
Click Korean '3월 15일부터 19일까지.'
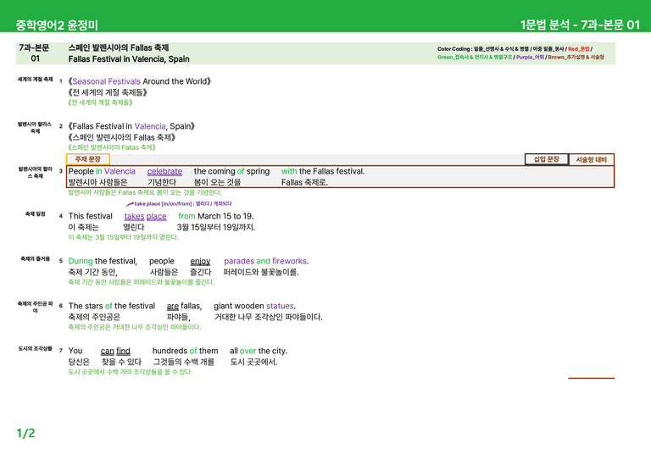coord(216,227)
